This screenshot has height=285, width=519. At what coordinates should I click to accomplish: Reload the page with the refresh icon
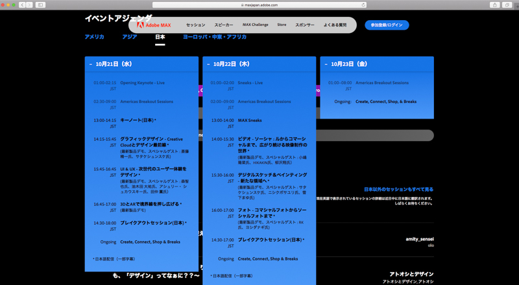pos(363,5)
